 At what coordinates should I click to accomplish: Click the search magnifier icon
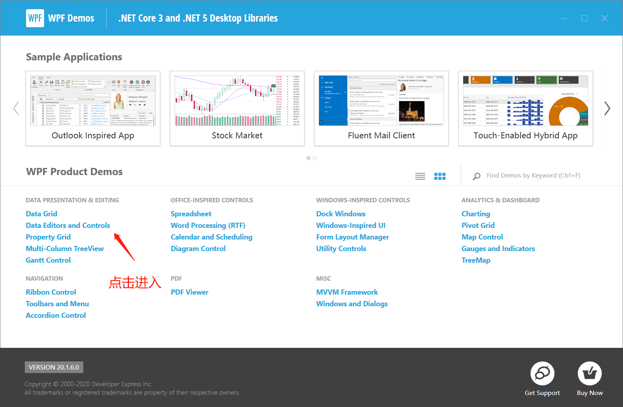476,176
